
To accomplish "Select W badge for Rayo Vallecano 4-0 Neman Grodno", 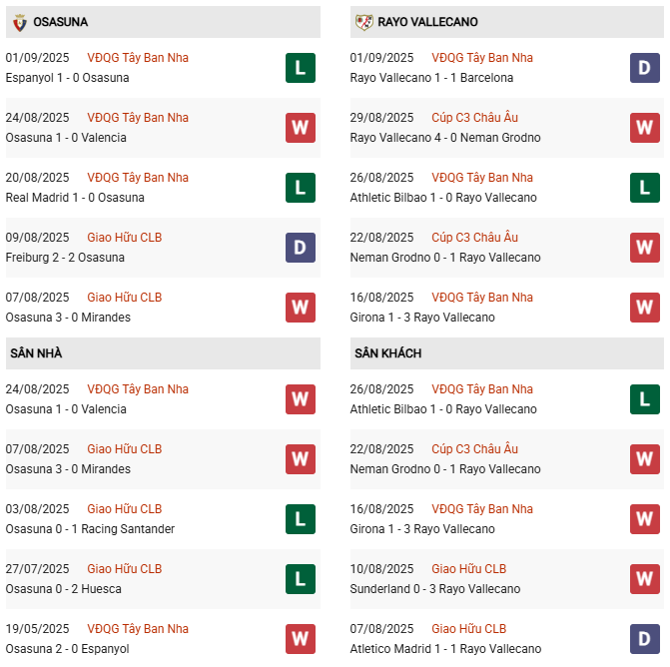I will 645,128.
